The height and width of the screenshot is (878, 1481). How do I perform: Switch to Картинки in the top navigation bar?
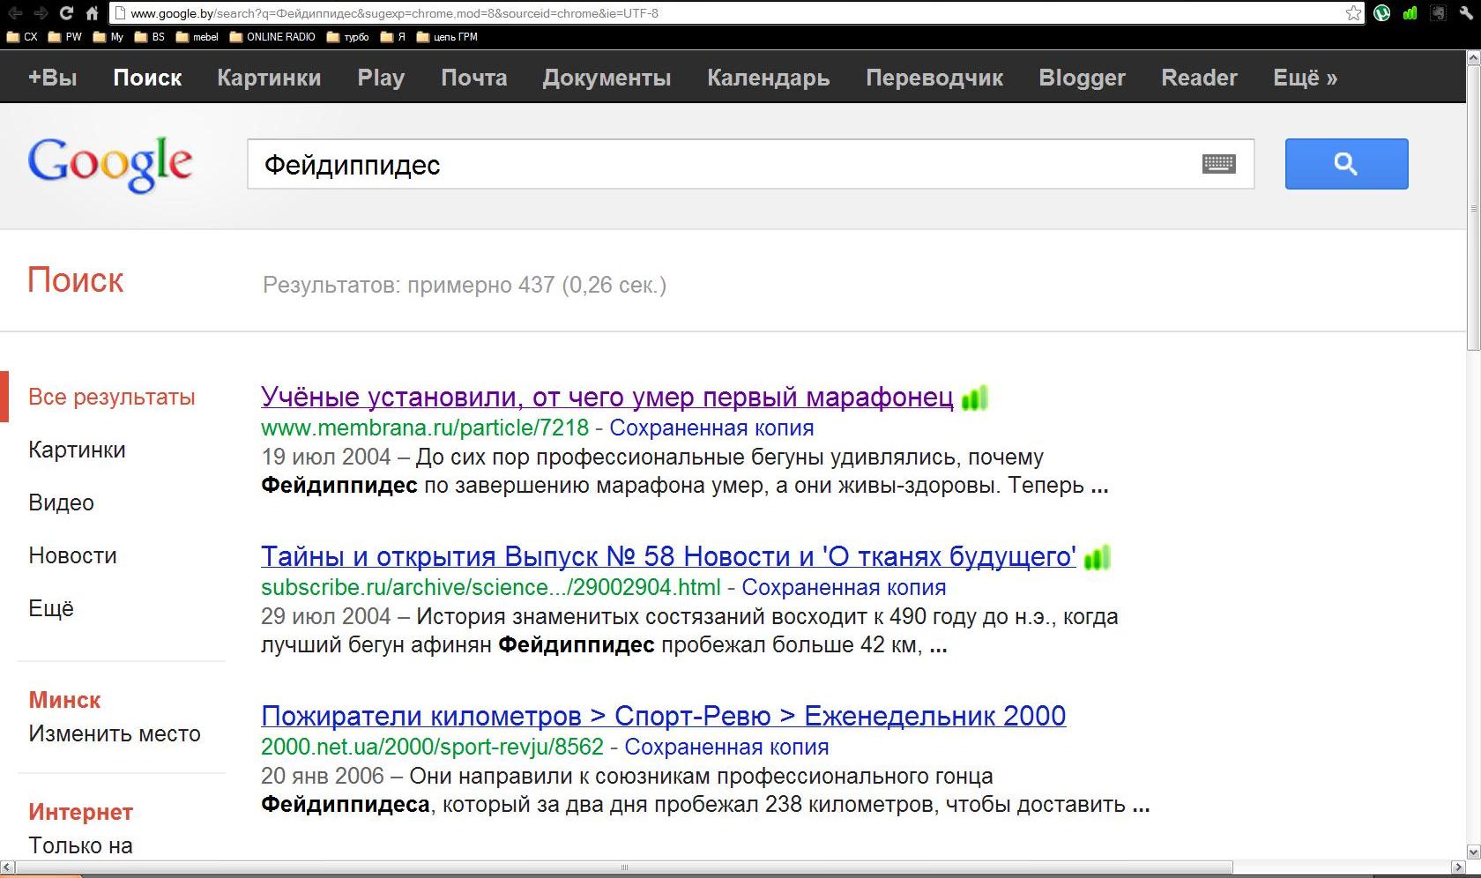click(x=269, y=78)
